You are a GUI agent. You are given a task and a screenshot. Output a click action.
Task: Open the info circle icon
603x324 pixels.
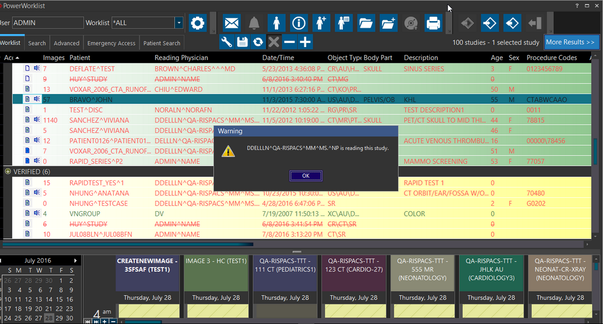click(x=299, y=23)
